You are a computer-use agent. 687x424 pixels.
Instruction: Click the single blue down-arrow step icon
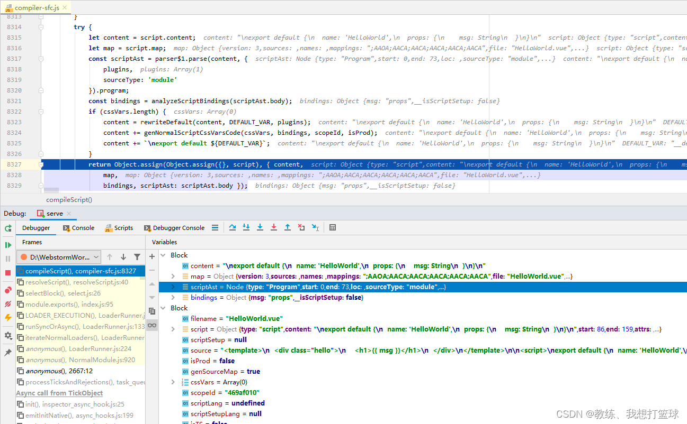[260, 227]
